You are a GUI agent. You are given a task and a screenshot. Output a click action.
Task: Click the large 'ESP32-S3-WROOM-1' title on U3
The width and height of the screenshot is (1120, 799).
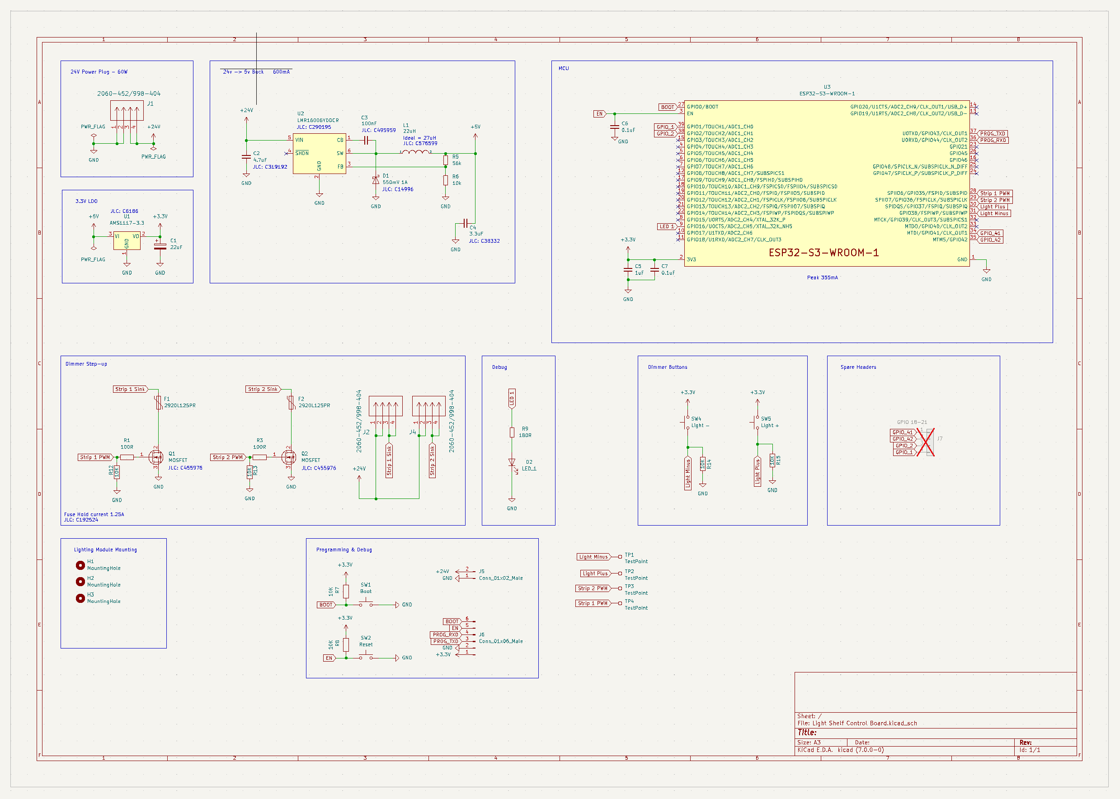[x=824, y=252]
